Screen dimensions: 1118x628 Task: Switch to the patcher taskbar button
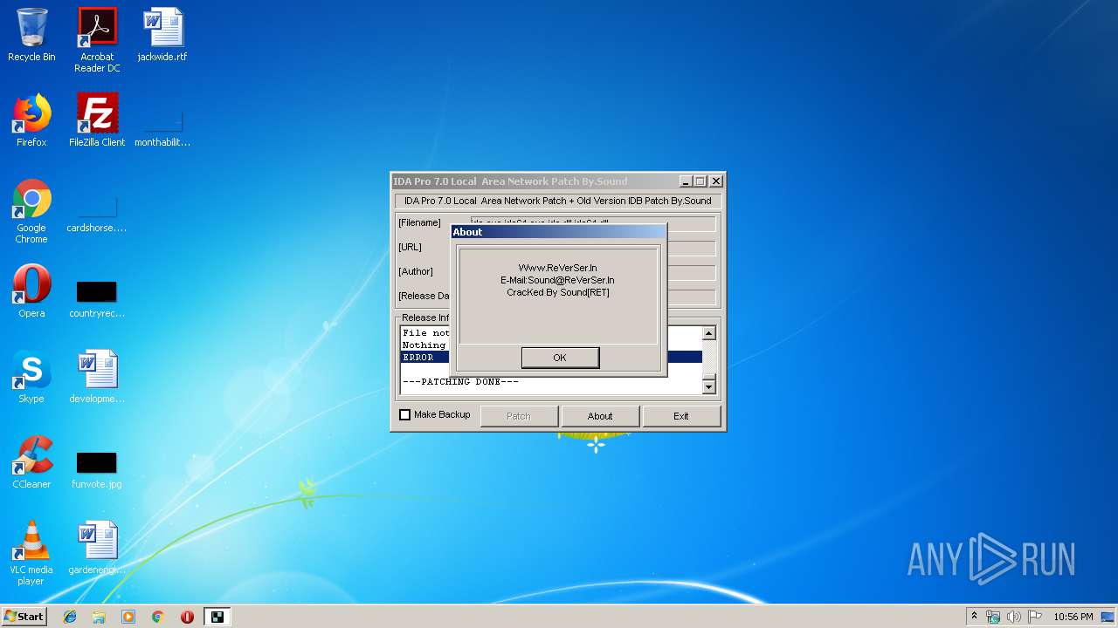[x=217, y=617]
